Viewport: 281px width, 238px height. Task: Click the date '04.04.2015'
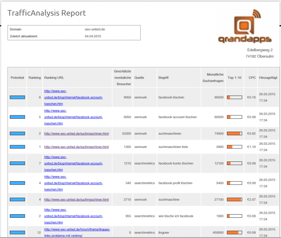pyautogui.click(x=93, y=36)
